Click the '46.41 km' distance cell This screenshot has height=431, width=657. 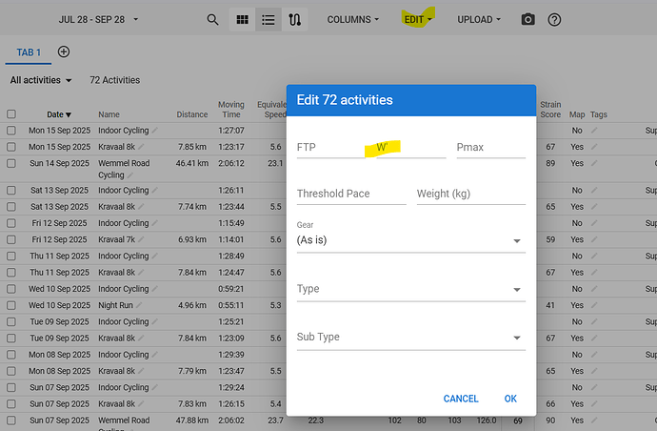[x=192, y=163]
